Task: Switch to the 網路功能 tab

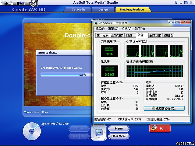Action: (x=155, y=36)
